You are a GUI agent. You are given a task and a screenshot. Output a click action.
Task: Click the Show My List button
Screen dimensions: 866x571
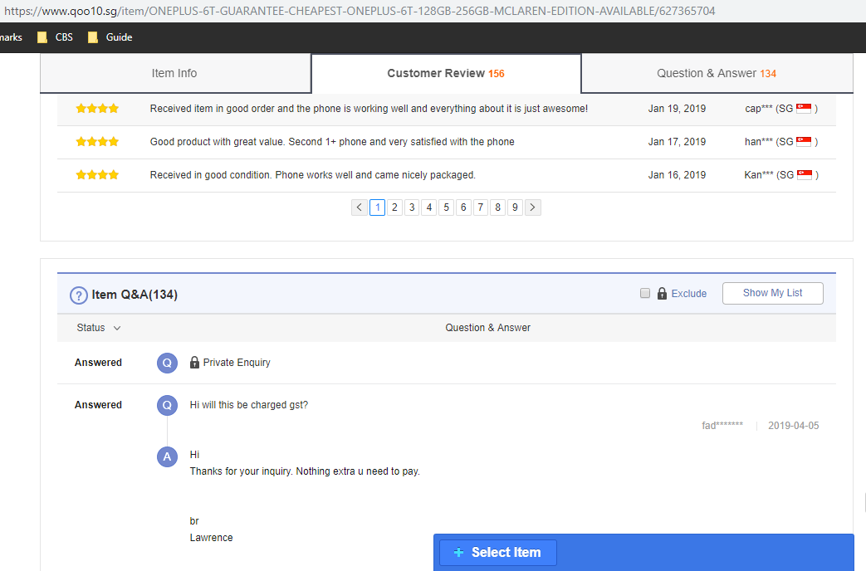tap(773, 293)
